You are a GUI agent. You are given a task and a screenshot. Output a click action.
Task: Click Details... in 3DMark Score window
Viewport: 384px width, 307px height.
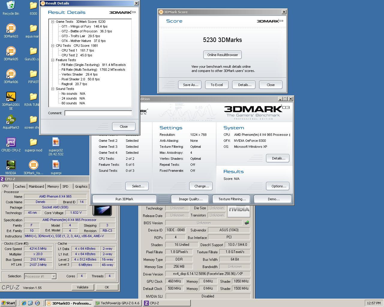pyautogui.click(x=244, y=85)
